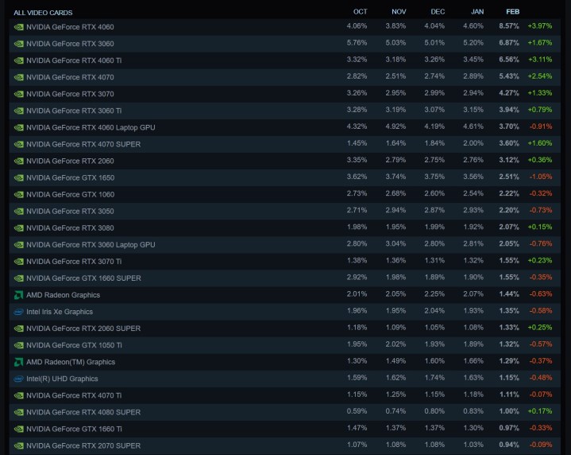Viewport: 571px width, 455px height.
Task: Click the Intel logo beside Iris Xe Graphics
Action: [x=18, y=312]
